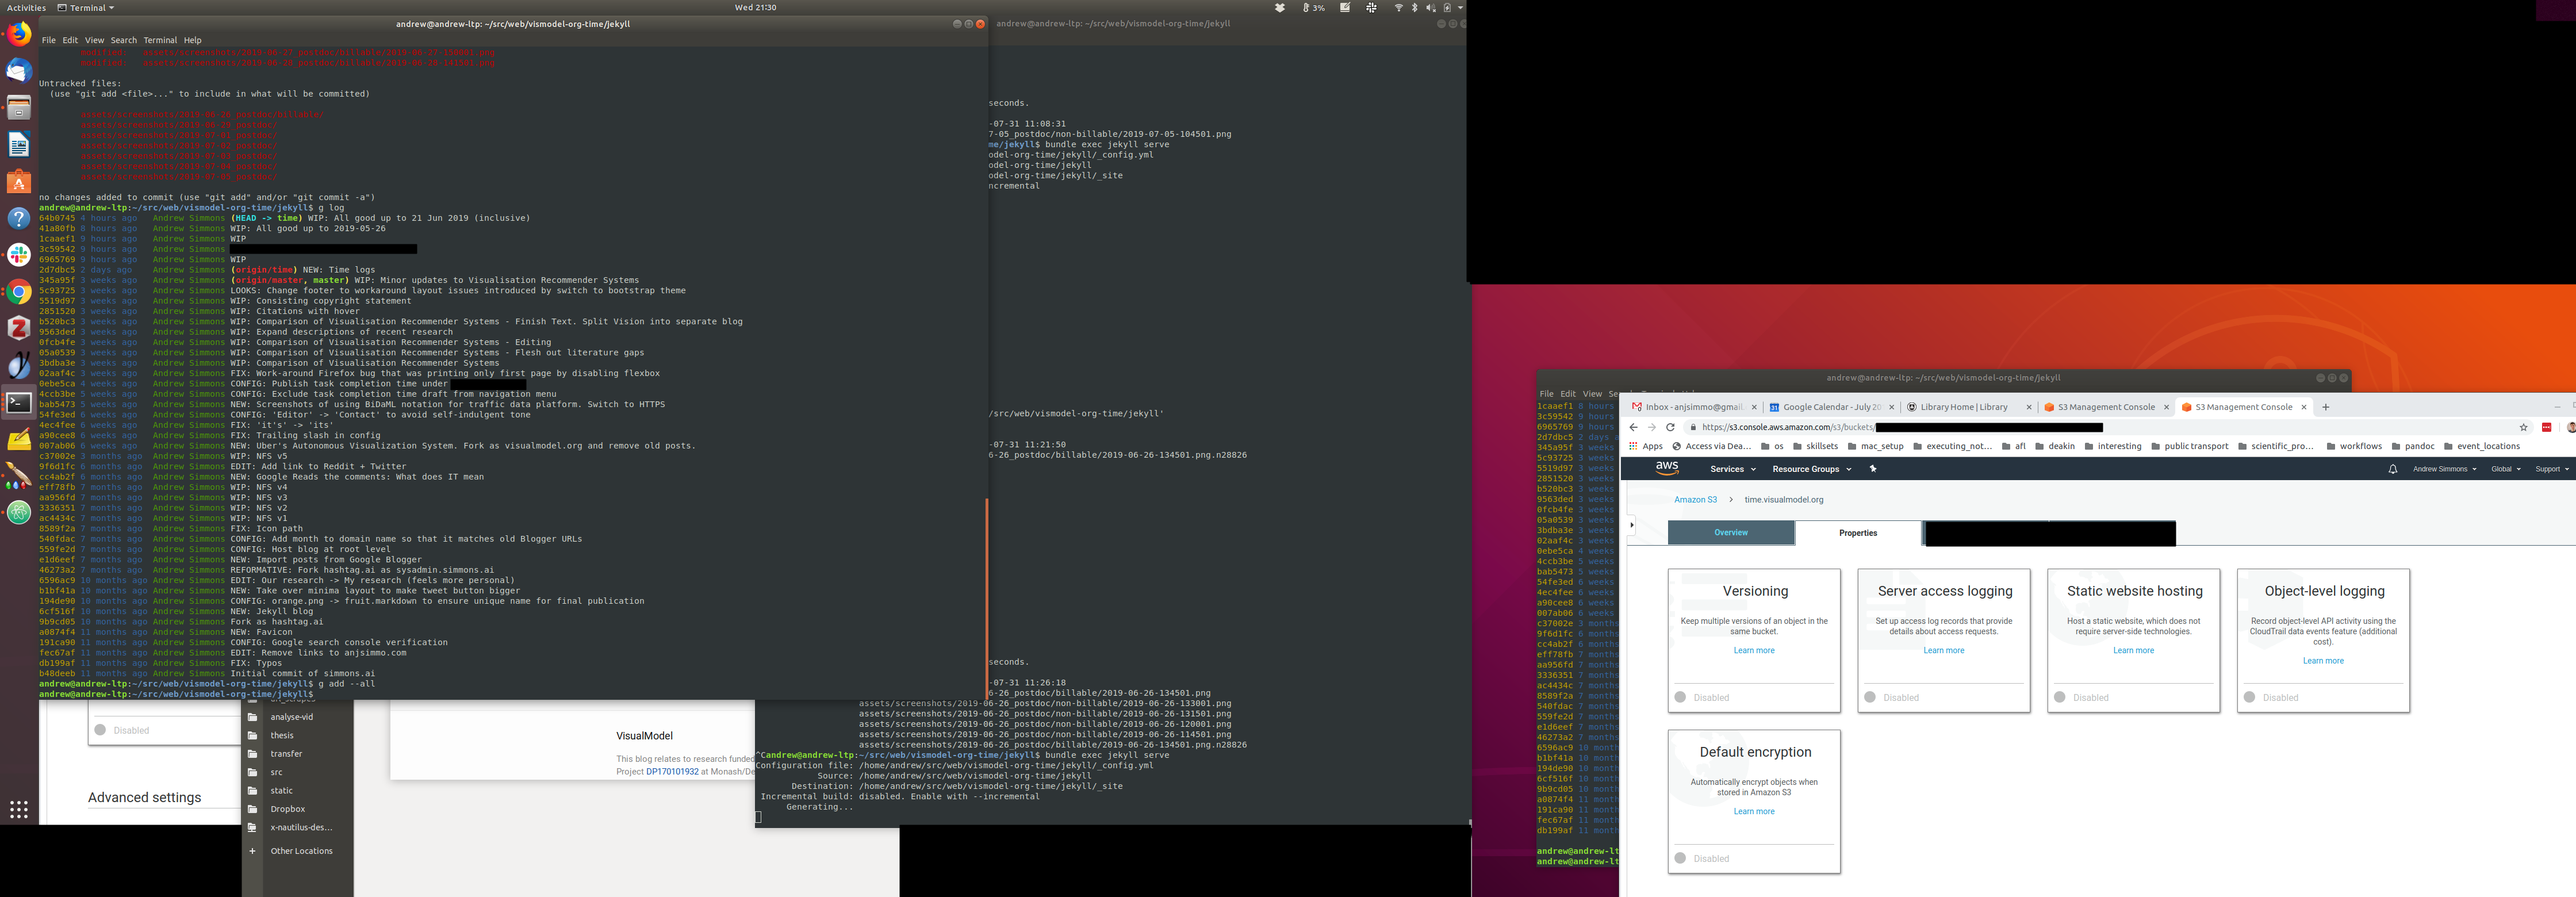Screen dimensions: 2576x897
Task: Select the Versioning Disabled radio indicator
Action: (1680, 697)
